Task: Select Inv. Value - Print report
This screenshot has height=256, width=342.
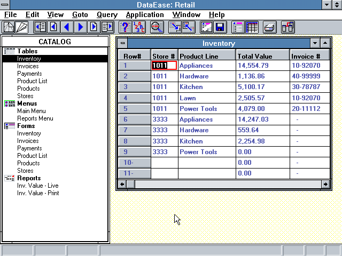Action: pyautogui.click(x=38, y=193)
